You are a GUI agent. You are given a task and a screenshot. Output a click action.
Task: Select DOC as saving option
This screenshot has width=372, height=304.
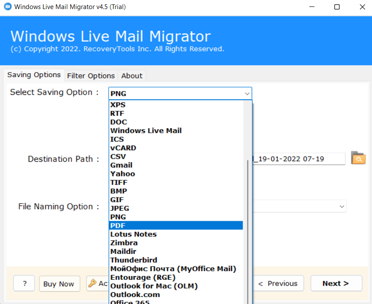[176, 122]
